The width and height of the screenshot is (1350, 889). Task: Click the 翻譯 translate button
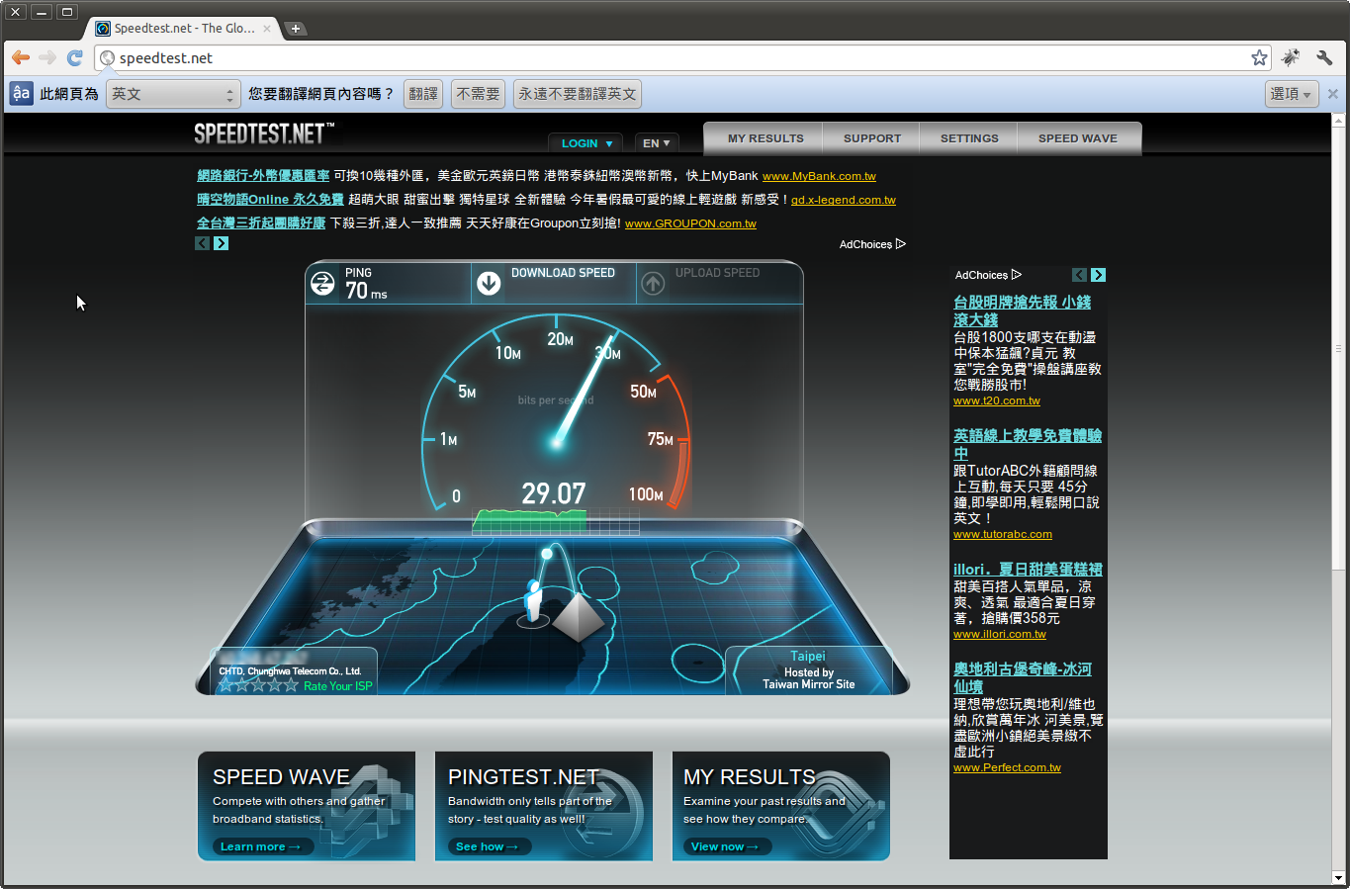click(x=423, y=94)
